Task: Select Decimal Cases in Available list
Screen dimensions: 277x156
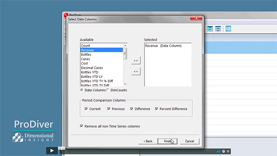Action: point(102,68)
